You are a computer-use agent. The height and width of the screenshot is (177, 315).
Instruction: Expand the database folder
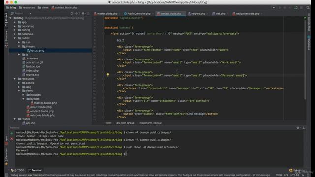coord(15,34)
